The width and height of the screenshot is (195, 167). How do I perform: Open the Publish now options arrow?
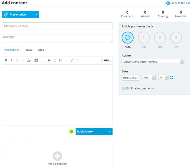coord(110,132)
